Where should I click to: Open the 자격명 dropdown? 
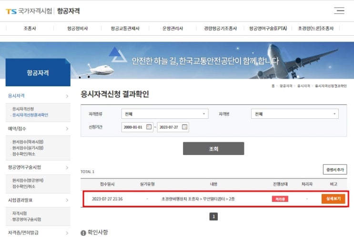[x=294, y=114]
